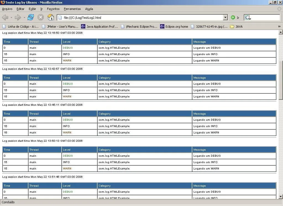This screenshot has width=283, height=206.
Task: Show more bookmarks with the chevron
Action: (279, 27)
